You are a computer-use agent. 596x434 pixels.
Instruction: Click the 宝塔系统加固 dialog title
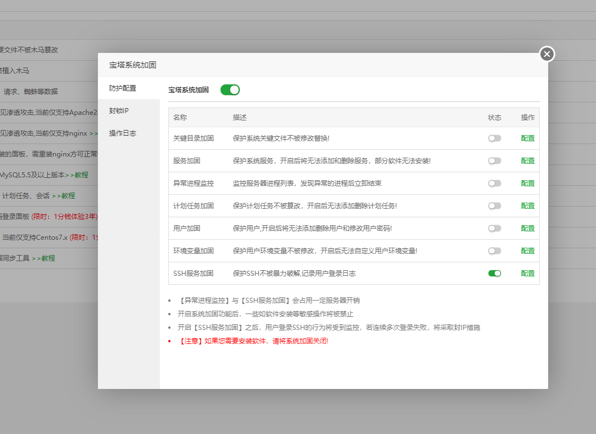133,65
